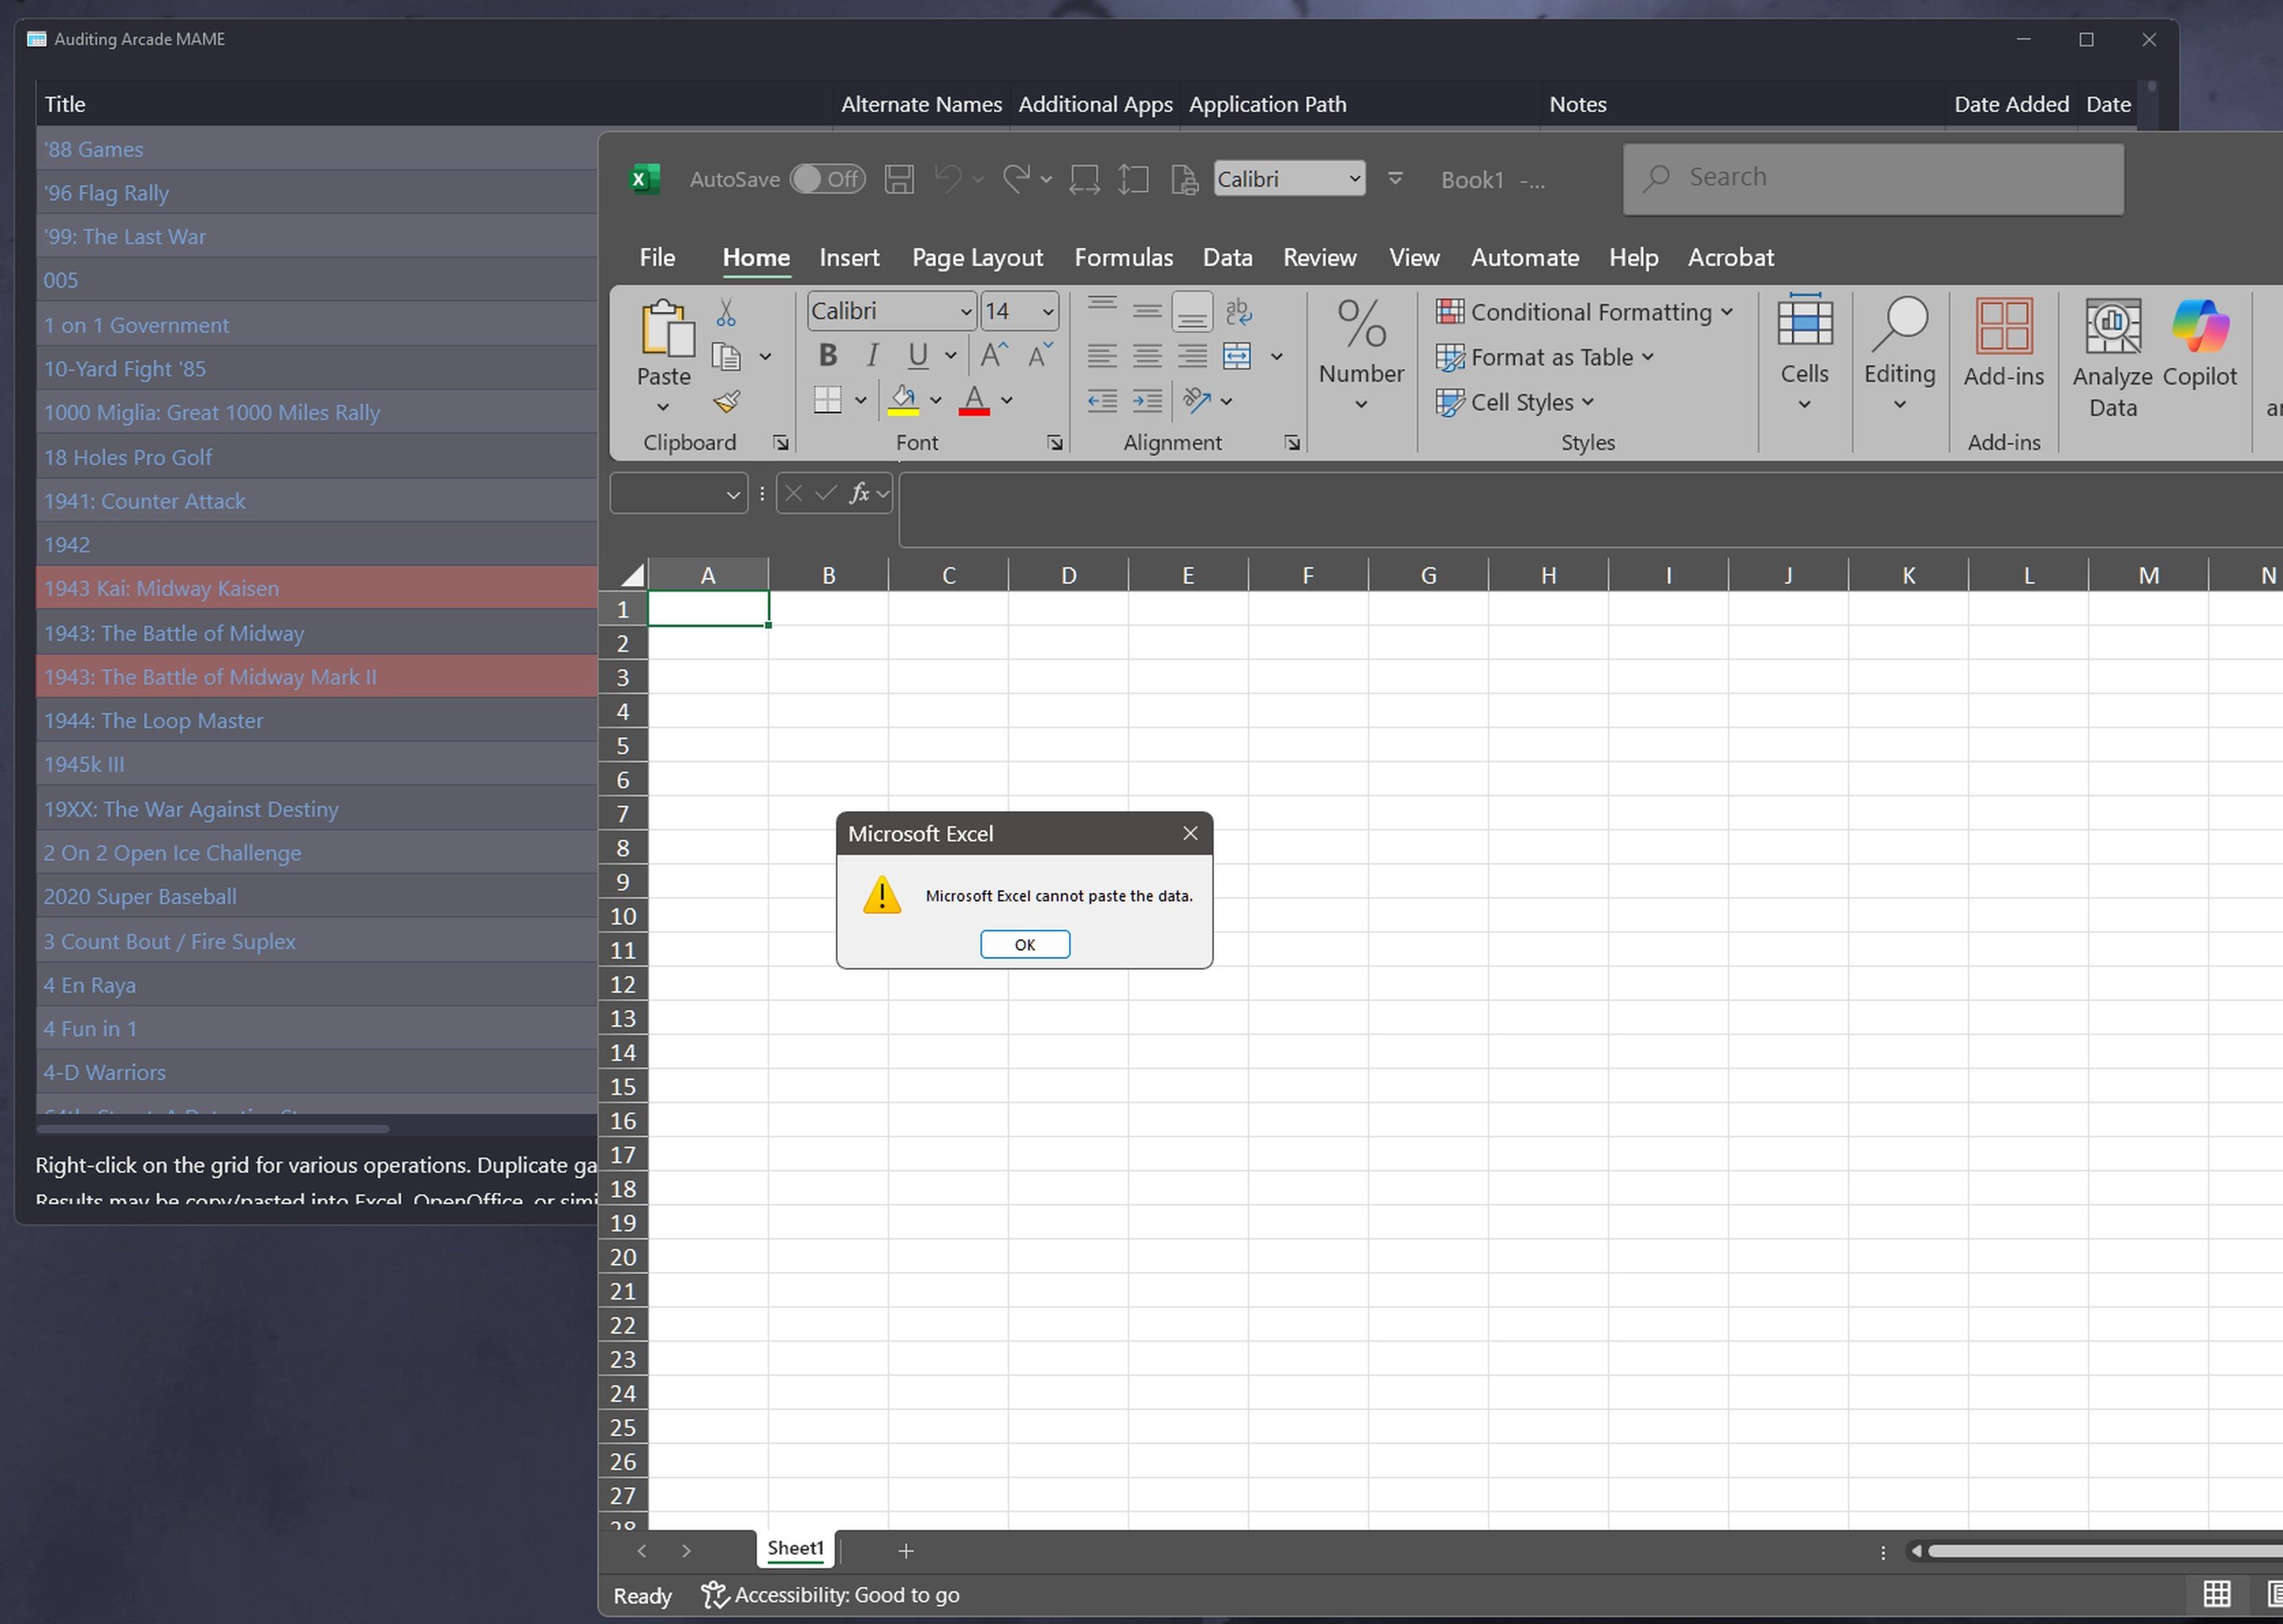The image size is (2283, 1624).
Task: Open the Add-ins button
Action: pyautogui.click(x=2003, y=343)
